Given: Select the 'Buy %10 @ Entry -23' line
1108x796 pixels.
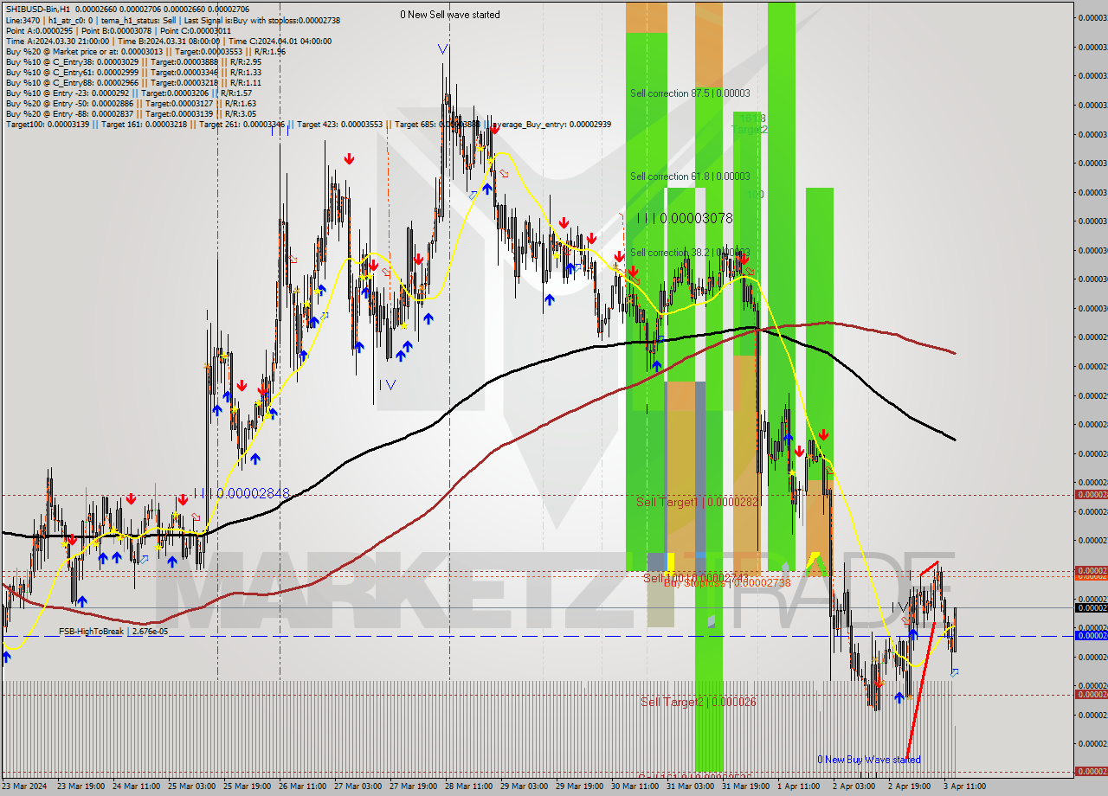Looking at the screenshot, I should pyautogui.click(x=128, y=93).
